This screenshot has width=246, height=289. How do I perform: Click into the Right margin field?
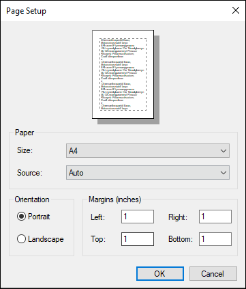(x=215, y=217)
